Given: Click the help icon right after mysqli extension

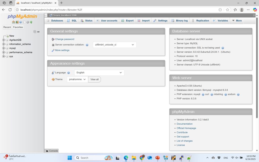Looking at the screenshot, I should (x=203, y=95).
